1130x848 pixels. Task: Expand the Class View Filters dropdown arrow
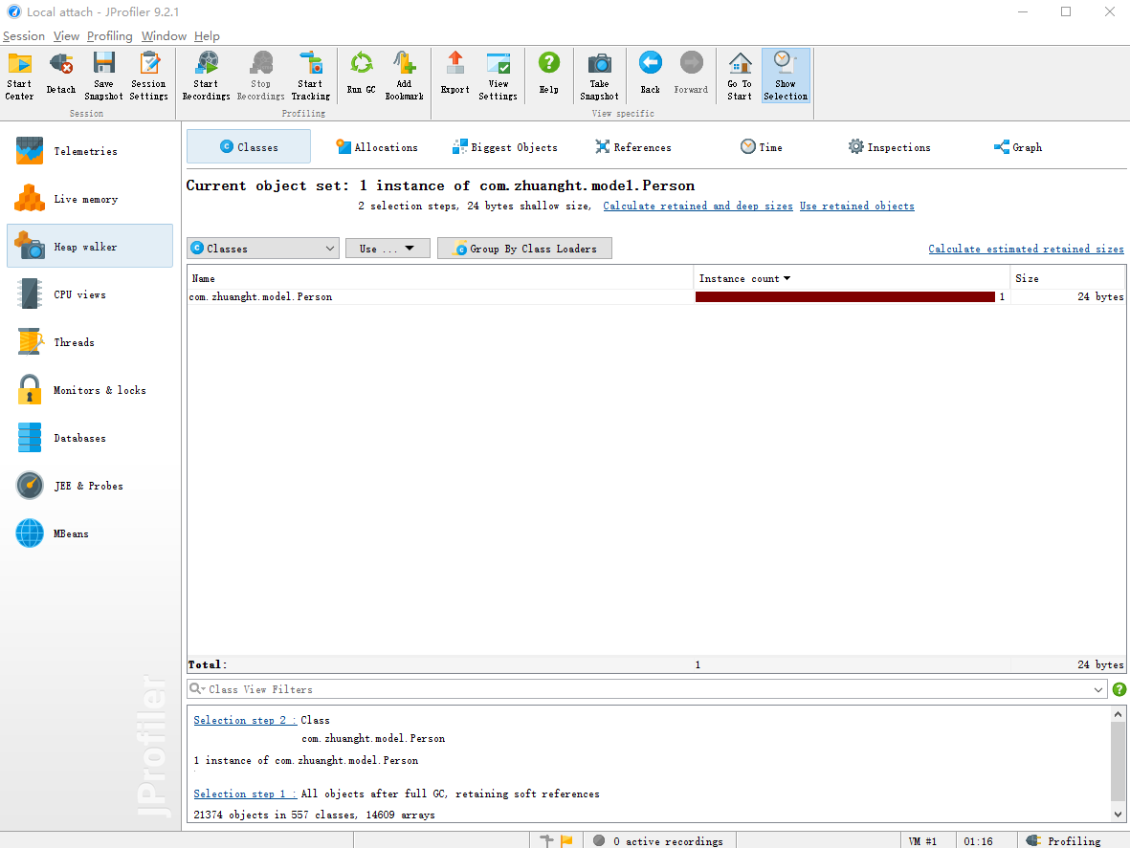[x=1098, y=689]
